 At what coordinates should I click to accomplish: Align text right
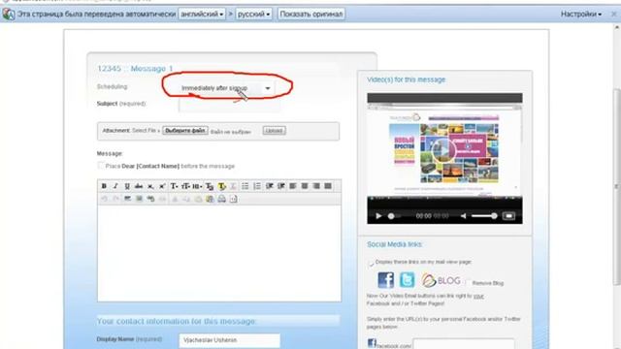click(316, 186)
